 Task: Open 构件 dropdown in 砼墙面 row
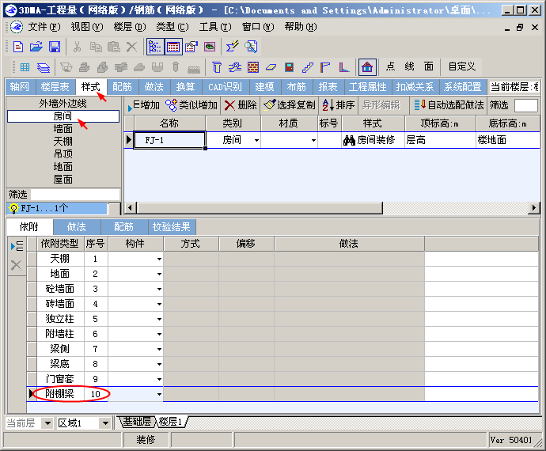click(159, 289)
